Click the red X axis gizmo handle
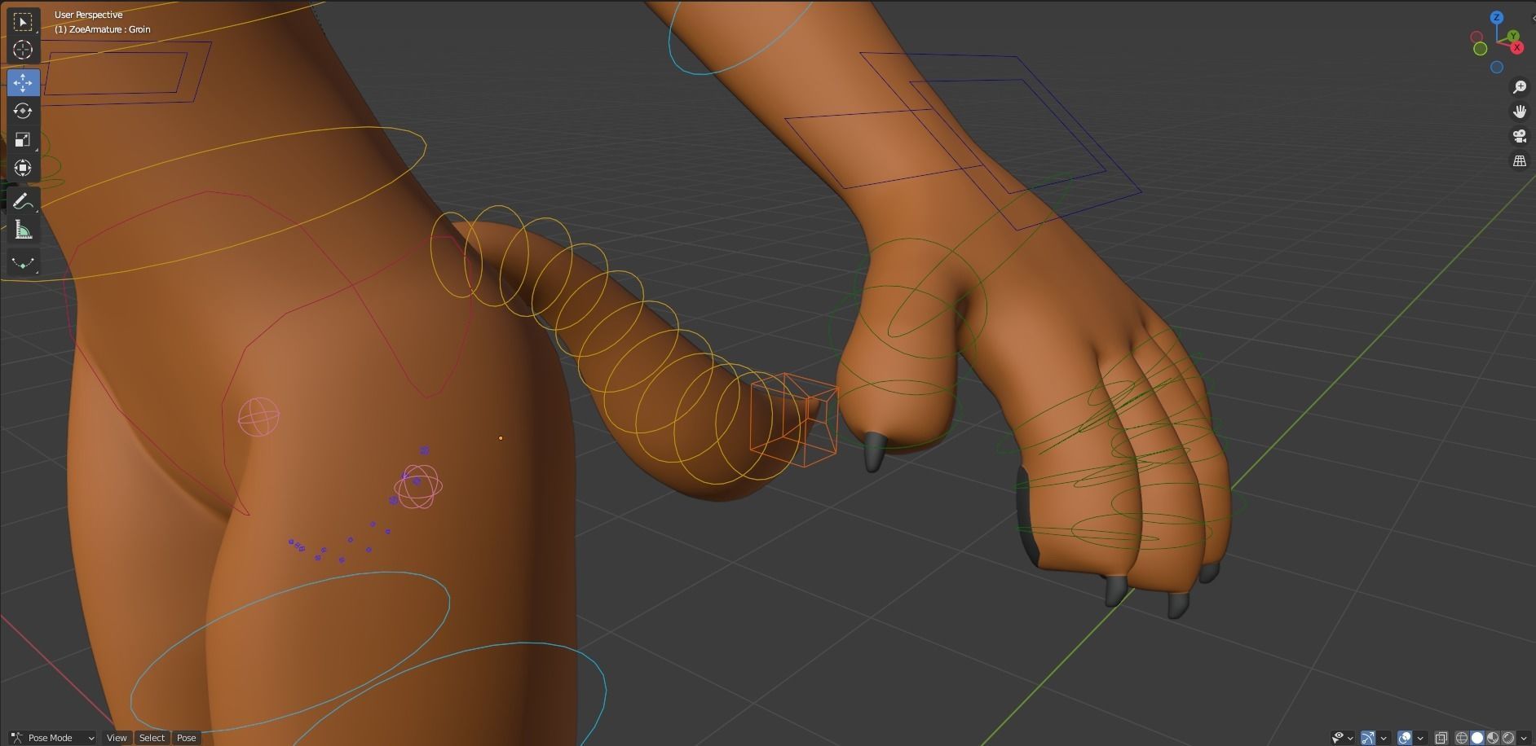The width and height of the screenshot is (1536, 746). [x=1517, y=48]
